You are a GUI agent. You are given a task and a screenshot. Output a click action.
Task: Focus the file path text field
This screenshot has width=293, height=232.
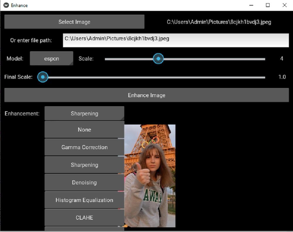coord(176,40)
